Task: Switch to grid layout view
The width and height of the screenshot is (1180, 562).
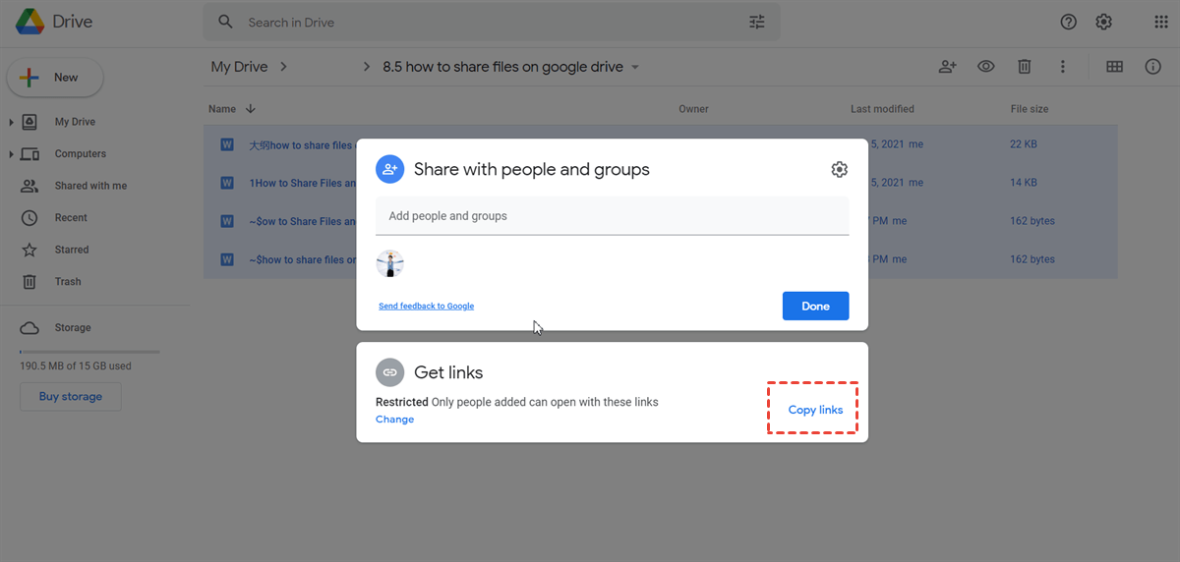Action: coord(1114,67)
